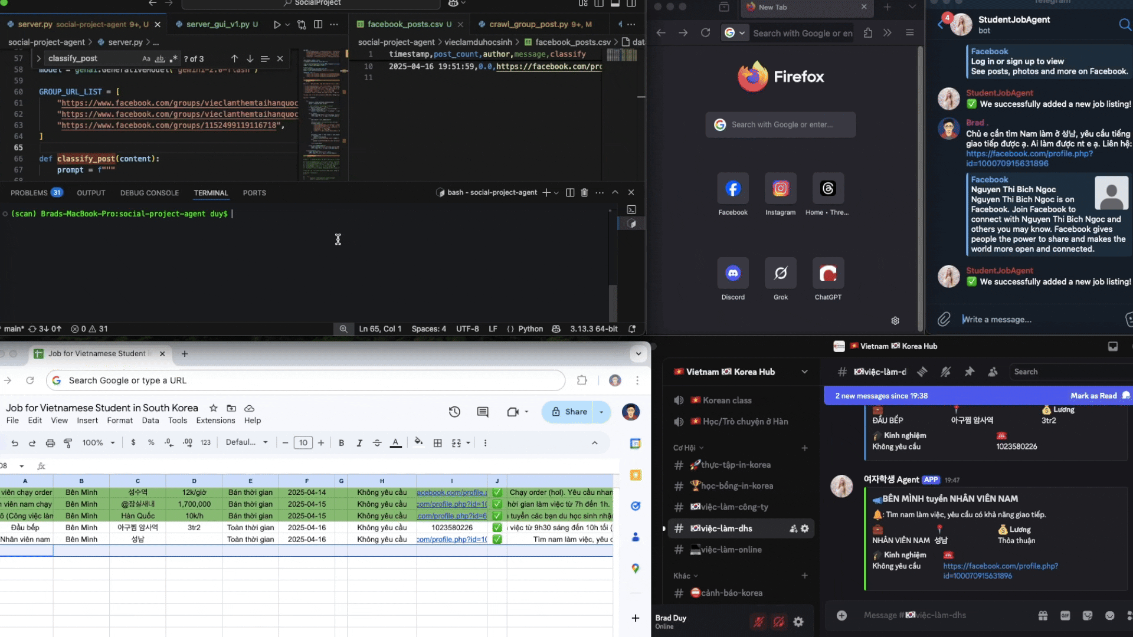This screenshot has width=1133, height=637.
Task: Open the Firefox search engine dropdown
Action: [735, 33]
